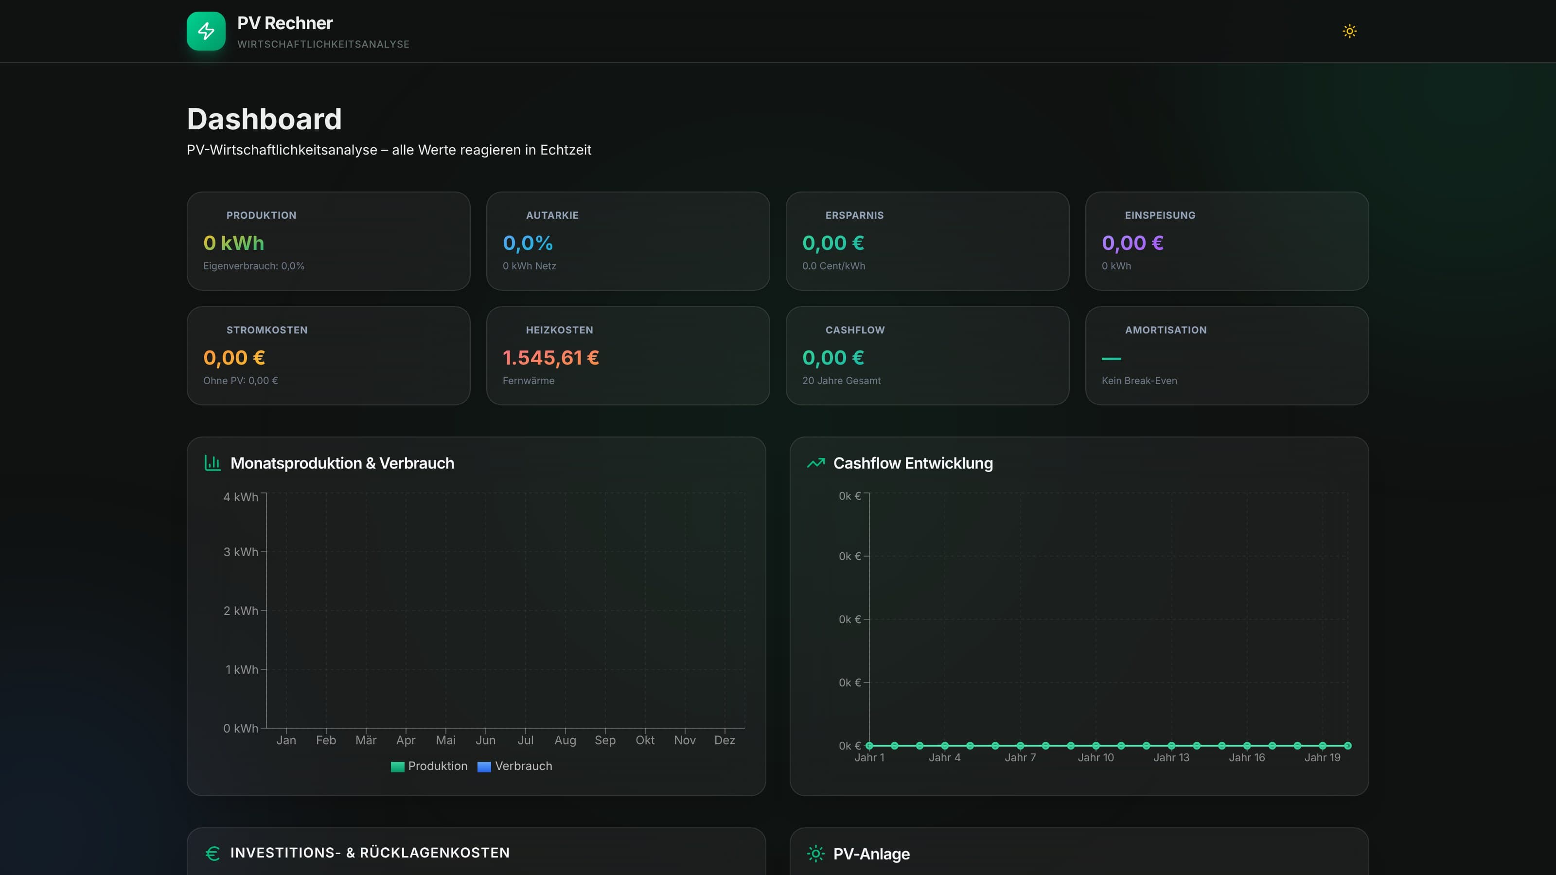1556x875 pixels.
Task: Click the Amortisation card title
Action: [1165, 330]
